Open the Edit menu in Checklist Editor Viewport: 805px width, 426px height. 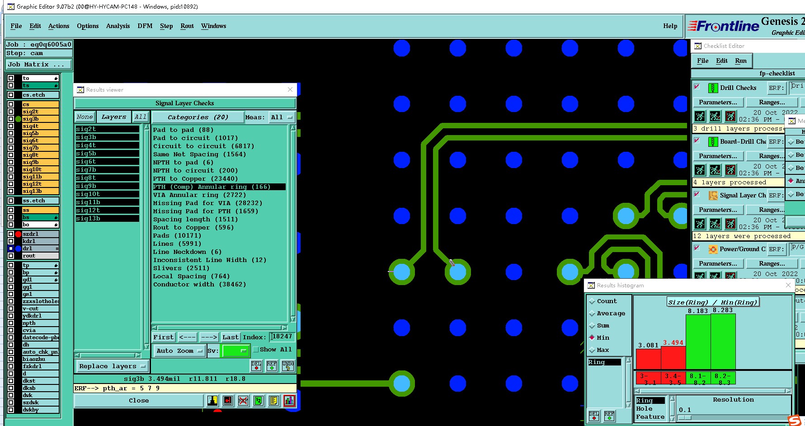pyautogui.click(x=722, y=61)
